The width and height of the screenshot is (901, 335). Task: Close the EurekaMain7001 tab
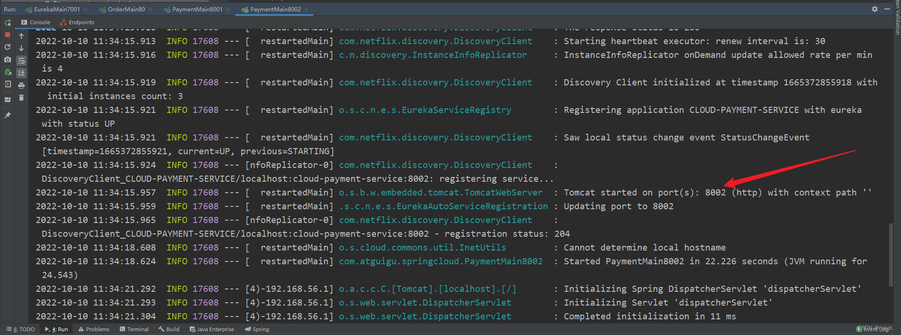pos(86,9)
